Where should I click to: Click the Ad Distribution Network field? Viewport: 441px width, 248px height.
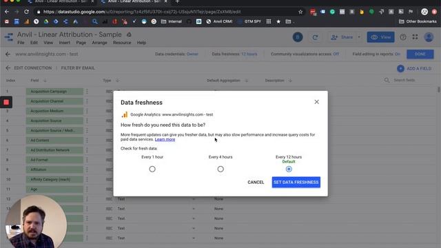coord(54,150)
